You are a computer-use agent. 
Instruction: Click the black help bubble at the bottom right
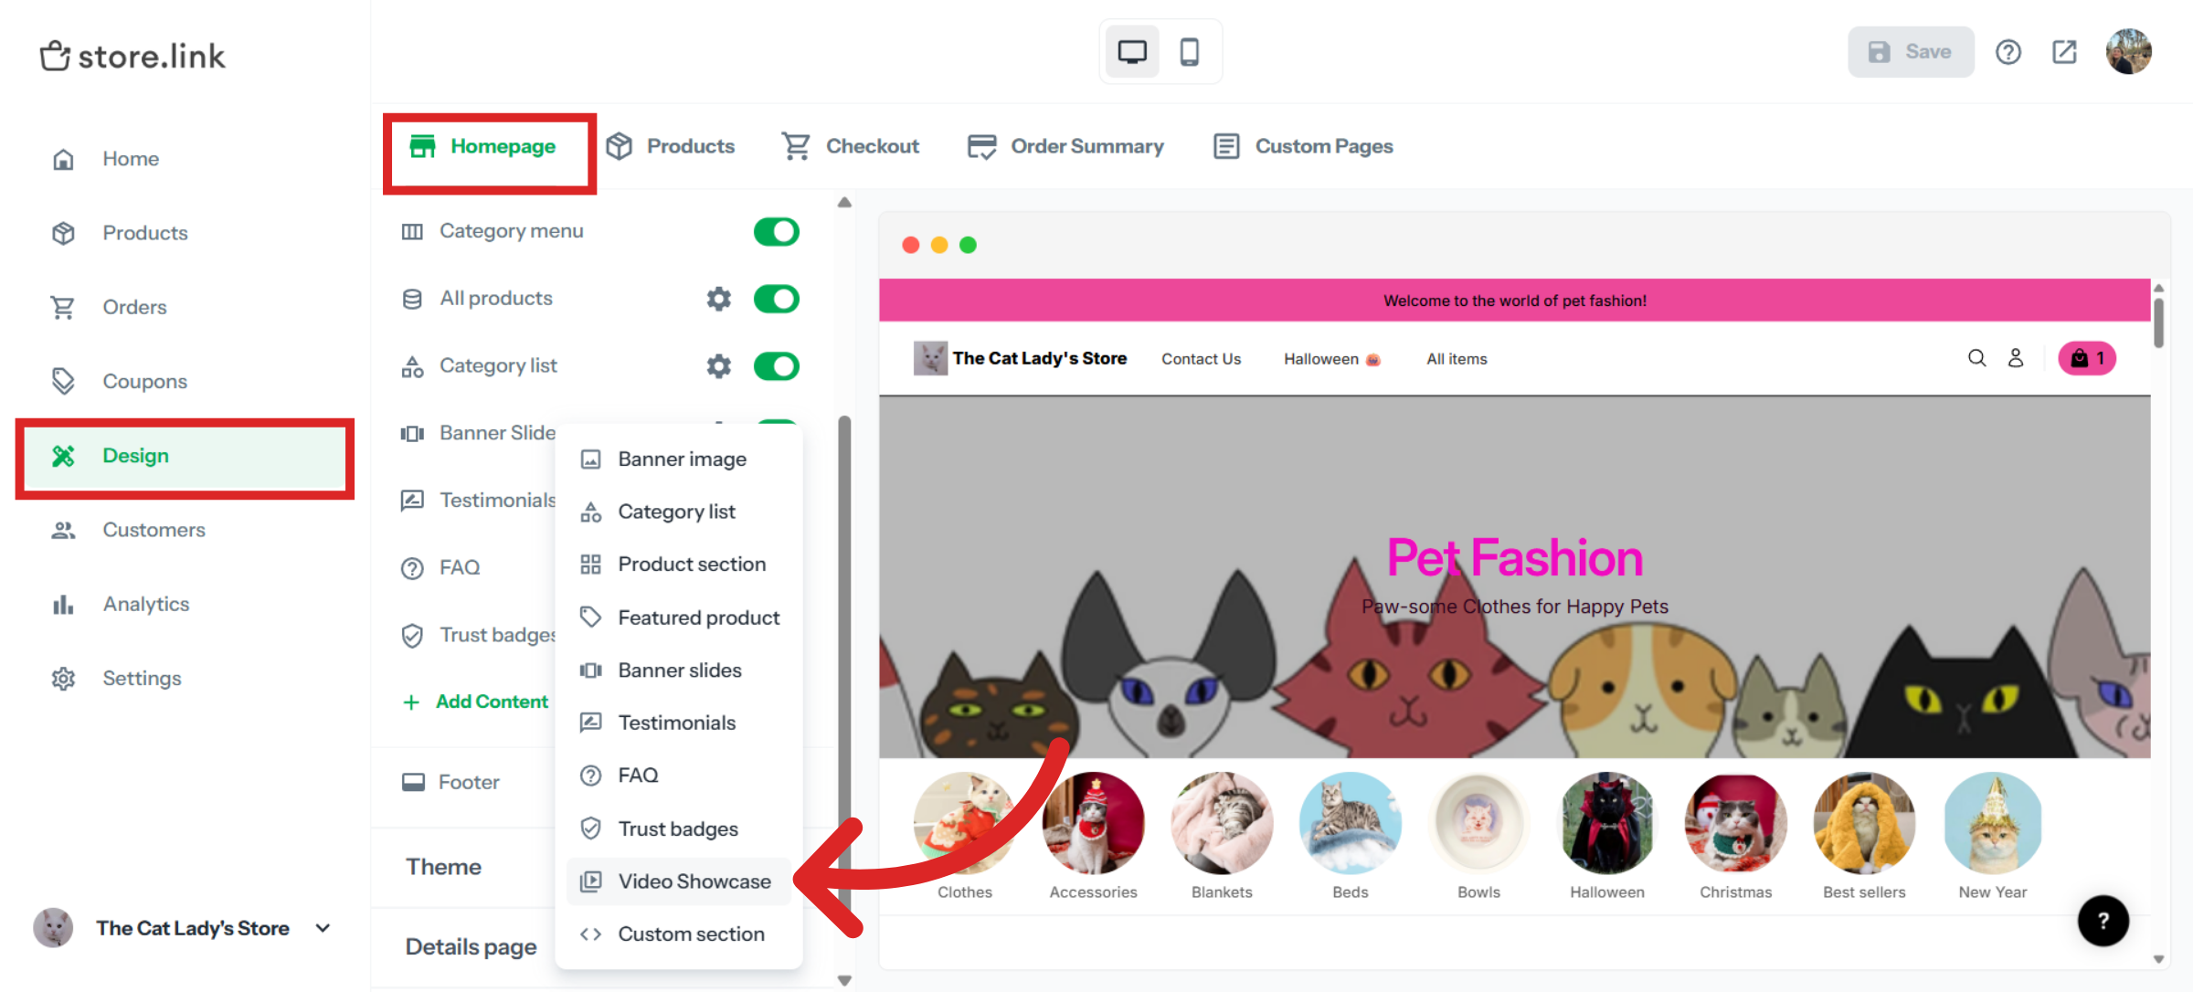click(x=2103, y=920)
